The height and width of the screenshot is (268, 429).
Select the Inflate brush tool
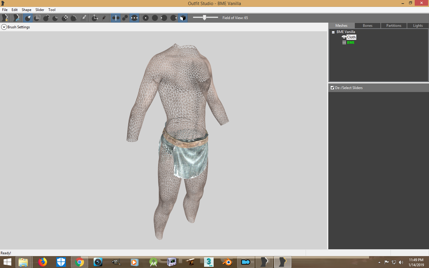46,18
